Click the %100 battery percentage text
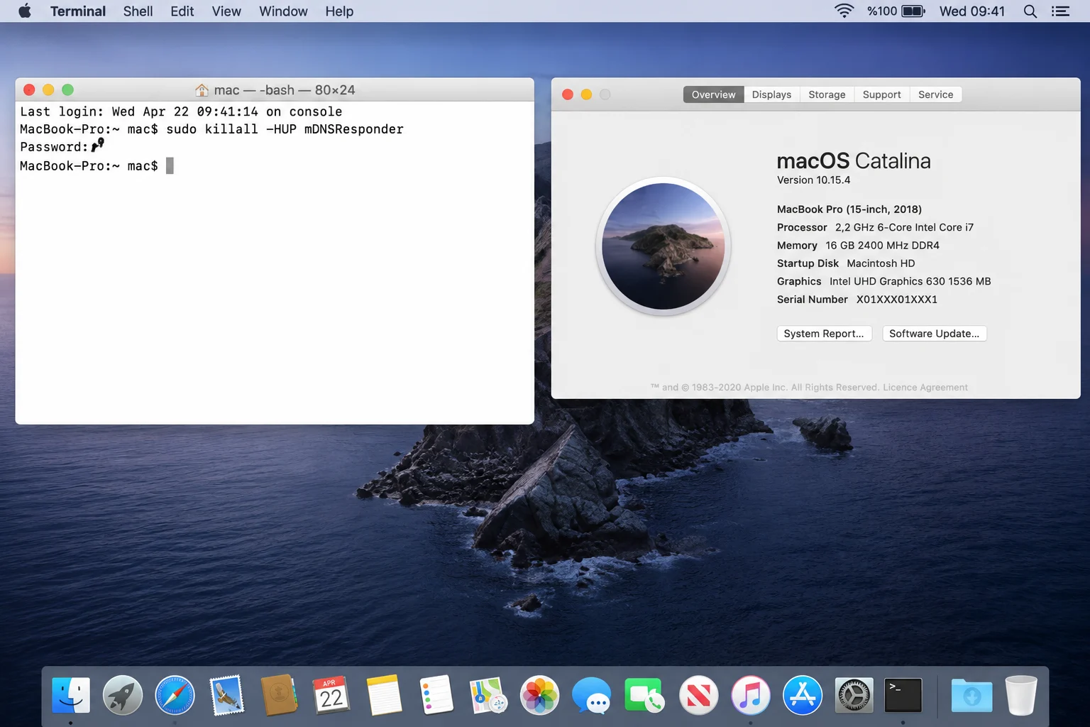The image size is (1090, 727). [882, 11]
